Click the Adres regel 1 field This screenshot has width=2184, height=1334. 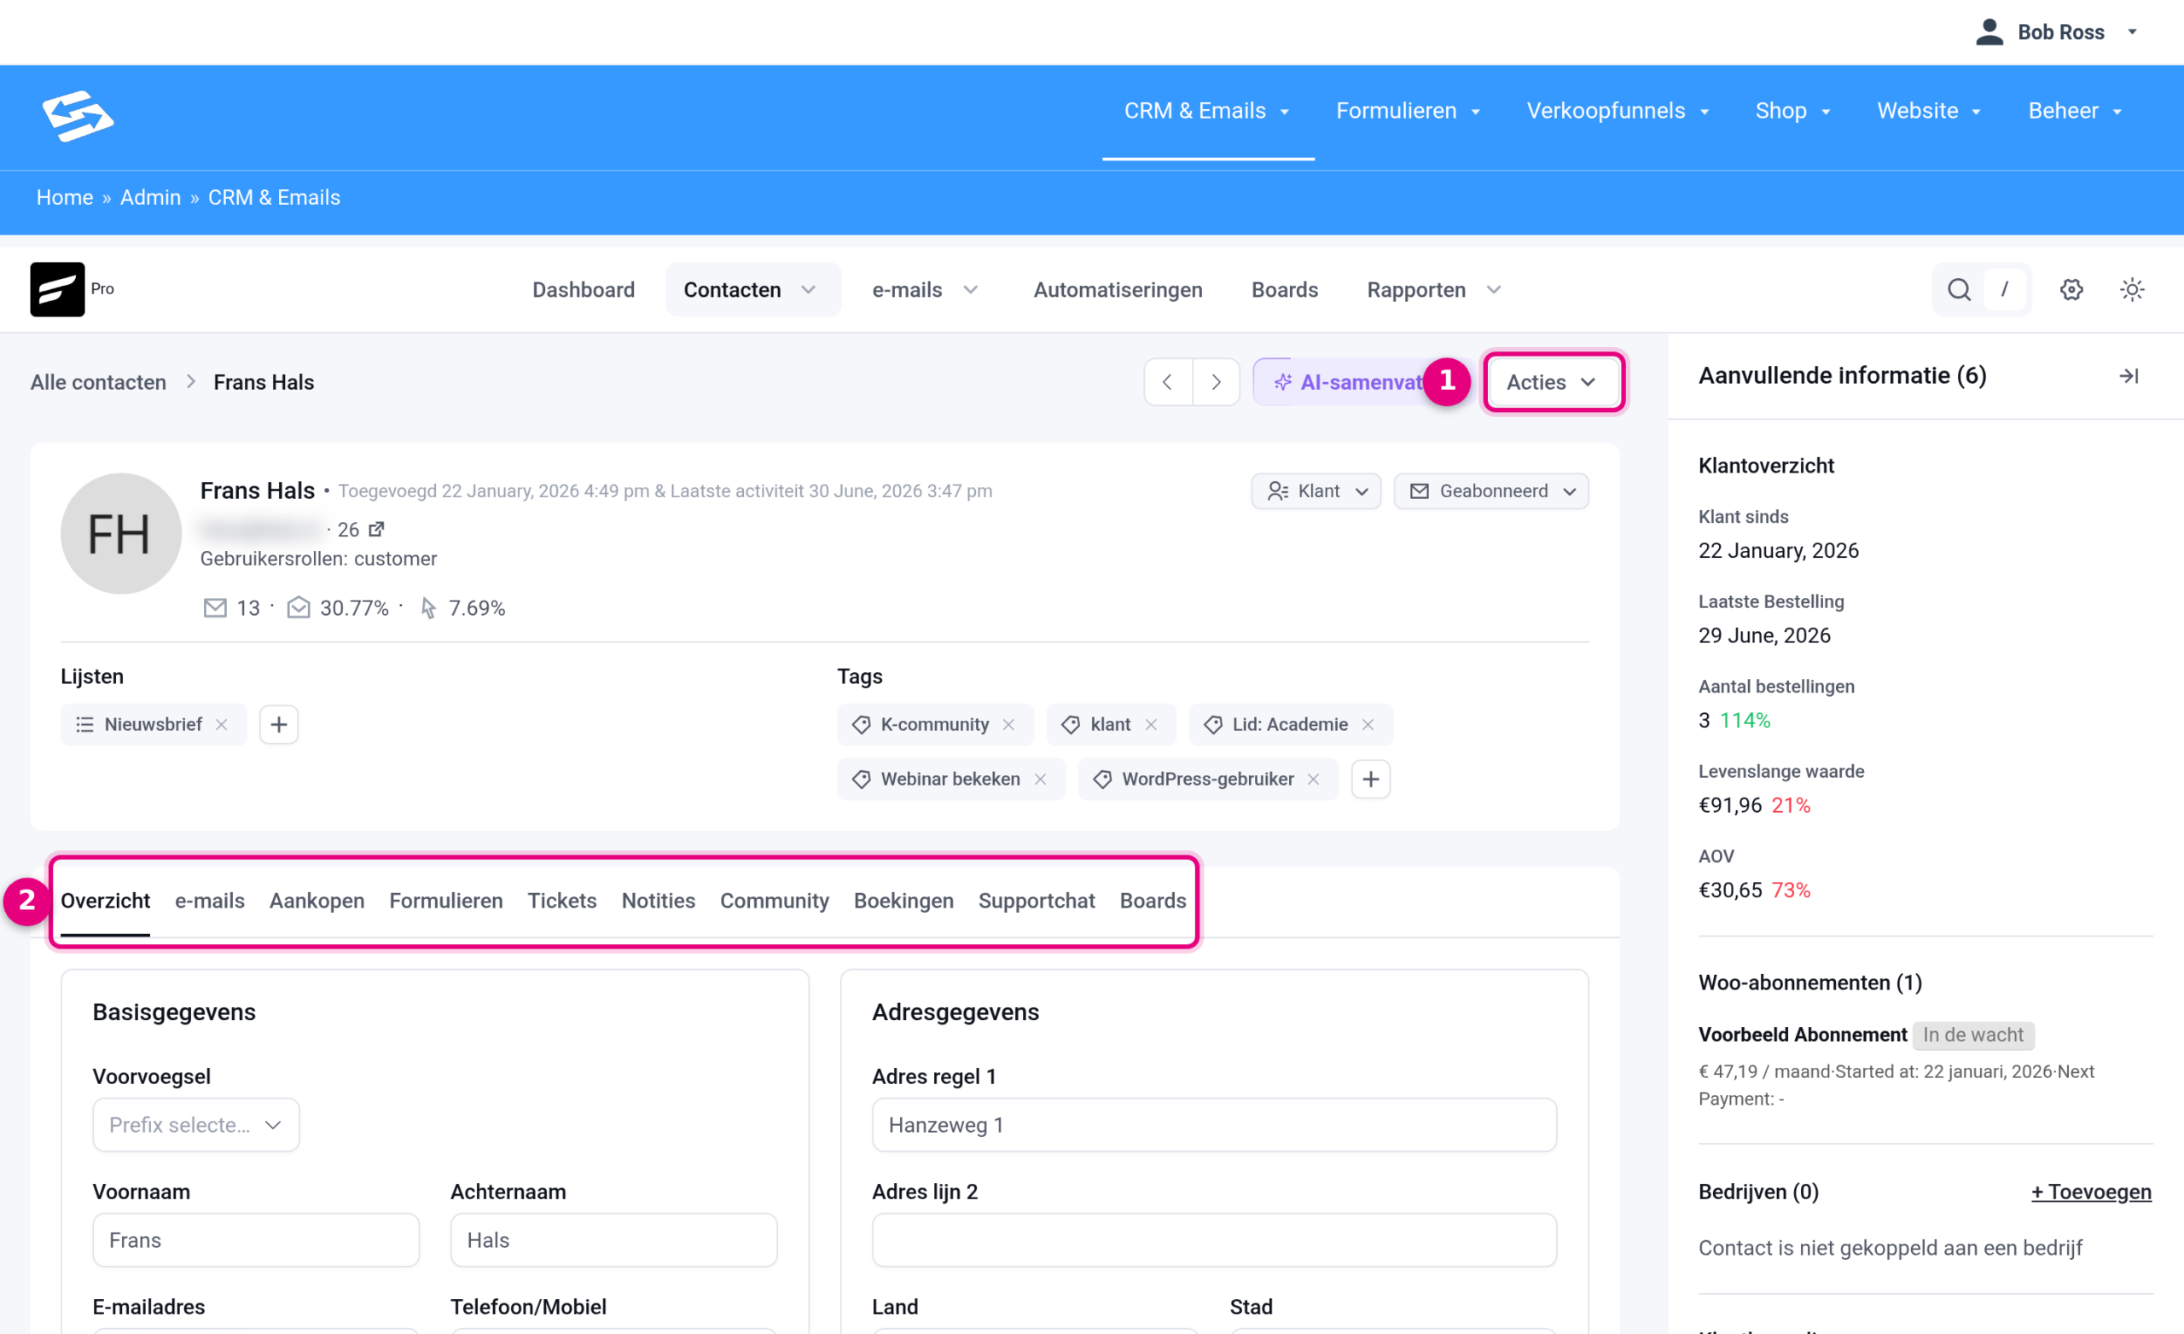tap(1213, 1124)
